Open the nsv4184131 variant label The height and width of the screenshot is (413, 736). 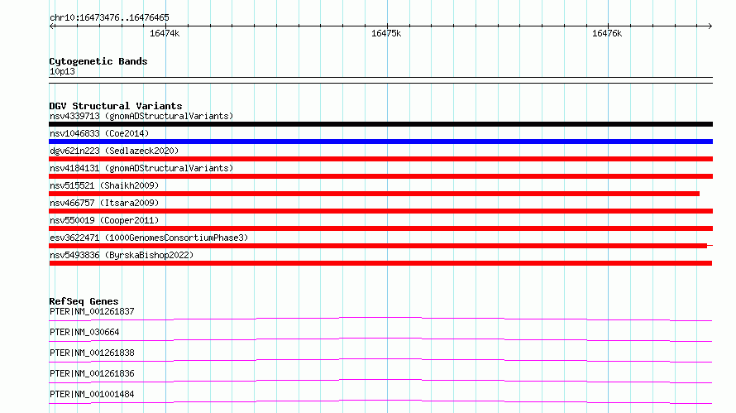point(141,168)
